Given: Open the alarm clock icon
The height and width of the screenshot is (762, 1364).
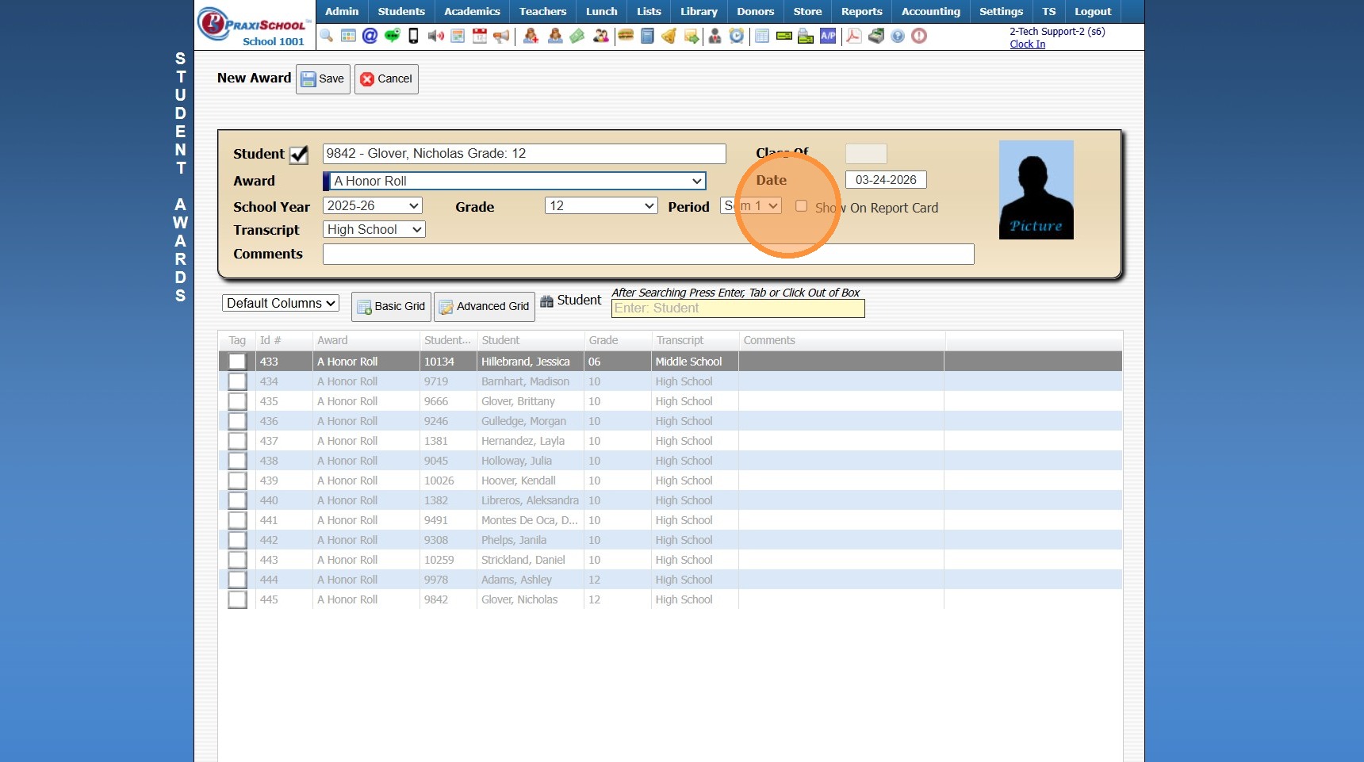Looking at the screenshot, I should pos(737,36).
